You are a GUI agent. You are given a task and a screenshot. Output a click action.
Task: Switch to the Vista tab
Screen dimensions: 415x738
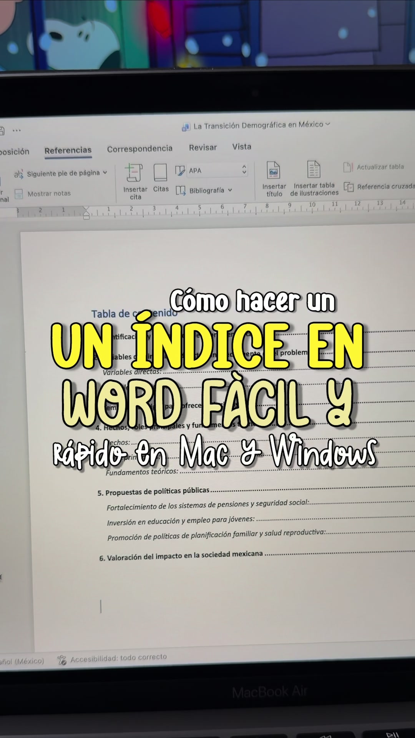point(242,146)
